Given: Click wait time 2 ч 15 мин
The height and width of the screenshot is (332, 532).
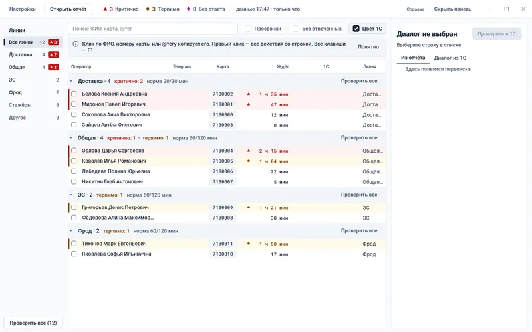Looking at the screenshot, I should click(x=273, y=151).
